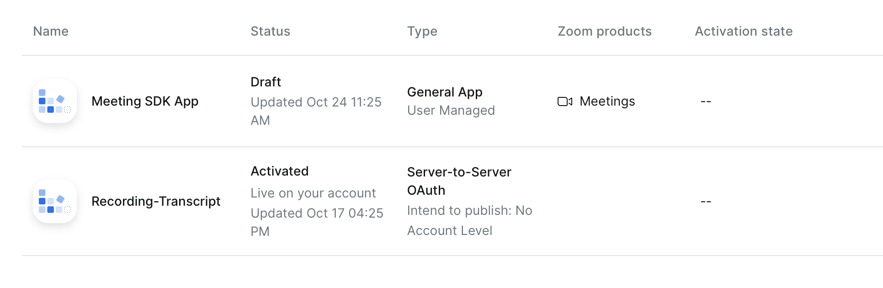Click the Zoom products column header
The height and width of the screenshot is (288, 883).
click(x=604, y=31)
